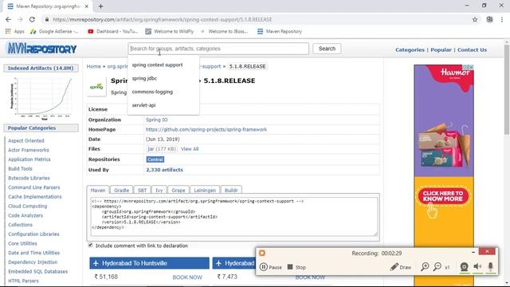The image size is (510, 287).
Task: Open the Google AdSense bookmark
Action: [x=54, y=31]
